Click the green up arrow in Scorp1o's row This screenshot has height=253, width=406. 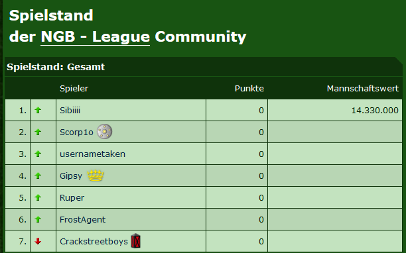click(38, 132)
